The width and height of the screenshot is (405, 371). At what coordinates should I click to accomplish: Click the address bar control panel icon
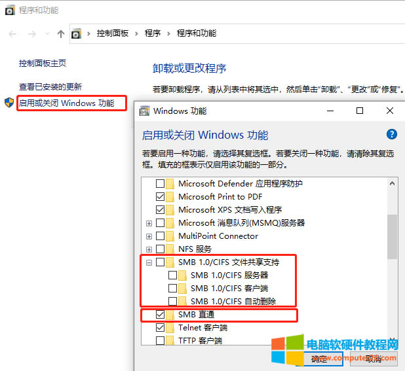click(x=76, y=34)
